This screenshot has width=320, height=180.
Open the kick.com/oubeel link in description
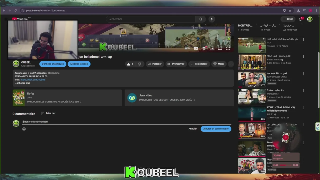[33, 80]
